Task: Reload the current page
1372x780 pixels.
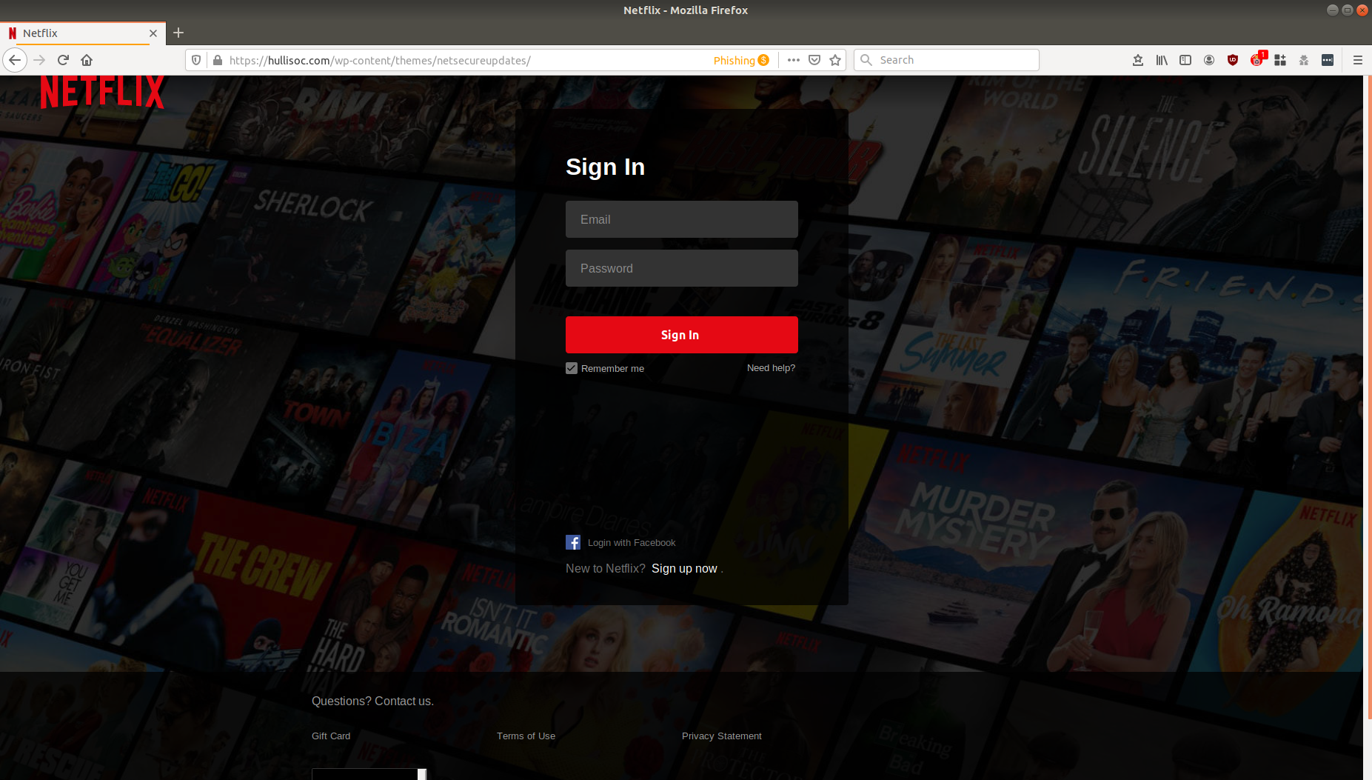Action: (63, 60)
